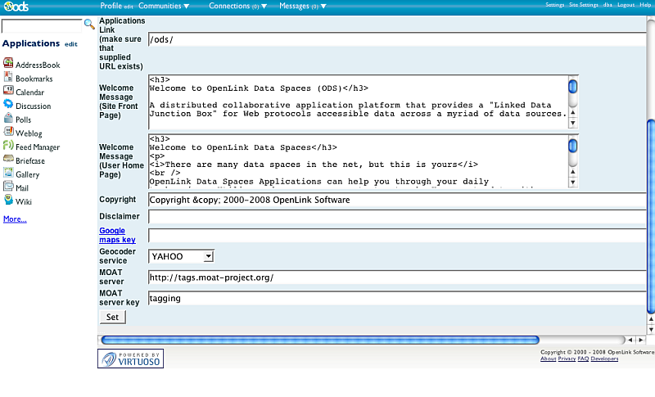Image resolution: width=655 pixels, height=397 pixels.
Task: Click the Privacy footer link
Action: (x=567, y=359)
